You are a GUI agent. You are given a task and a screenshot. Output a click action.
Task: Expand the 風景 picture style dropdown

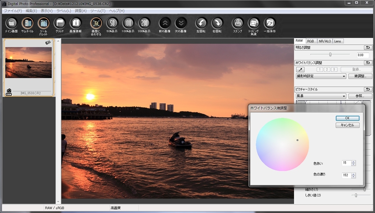pos(321,96)
